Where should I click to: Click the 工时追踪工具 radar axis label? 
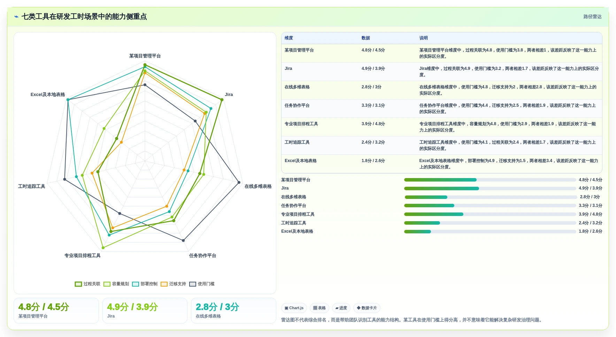pos(31,186)
